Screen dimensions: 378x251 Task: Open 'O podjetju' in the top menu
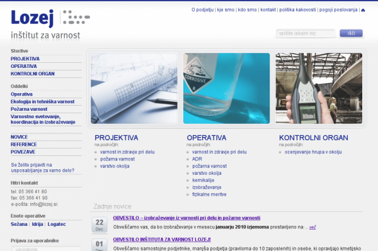[x=202, y=10]
